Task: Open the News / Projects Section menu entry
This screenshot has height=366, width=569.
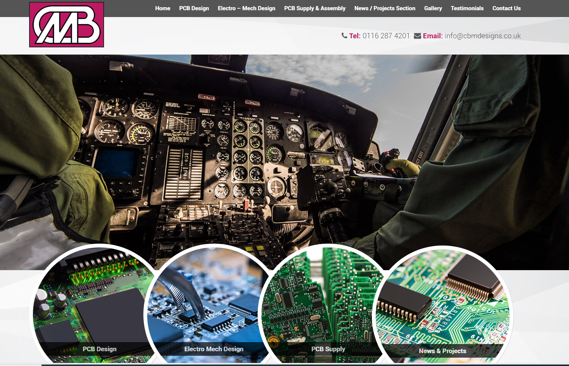Action: pyautogui.click(x=385, y=8)
